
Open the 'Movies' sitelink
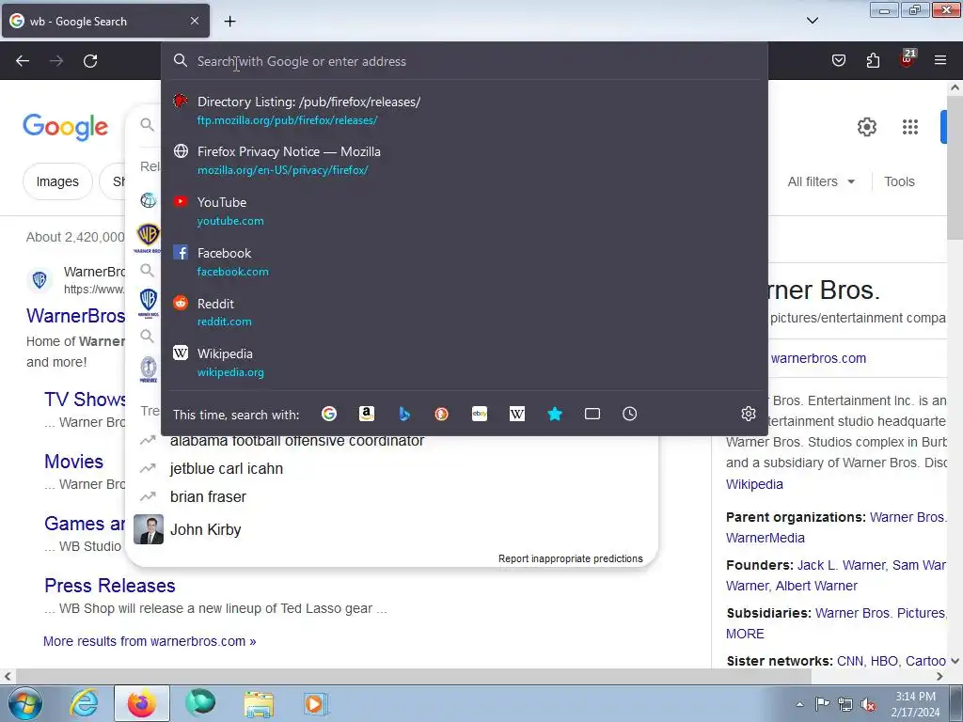point(73,462)
